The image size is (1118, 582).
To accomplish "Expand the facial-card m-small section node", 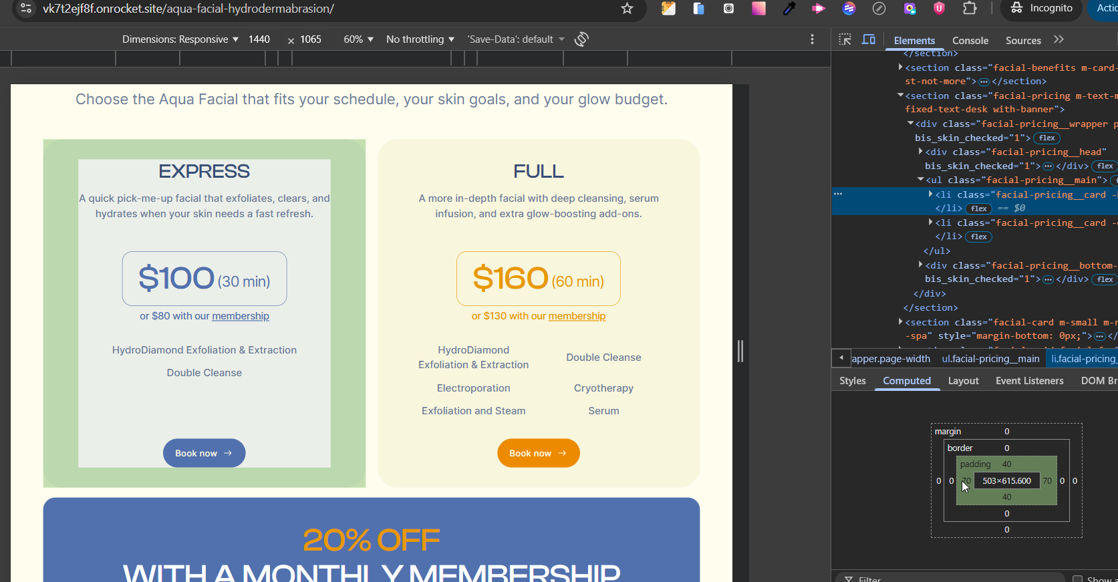I will pyautogui.click(x=901, y=322).
